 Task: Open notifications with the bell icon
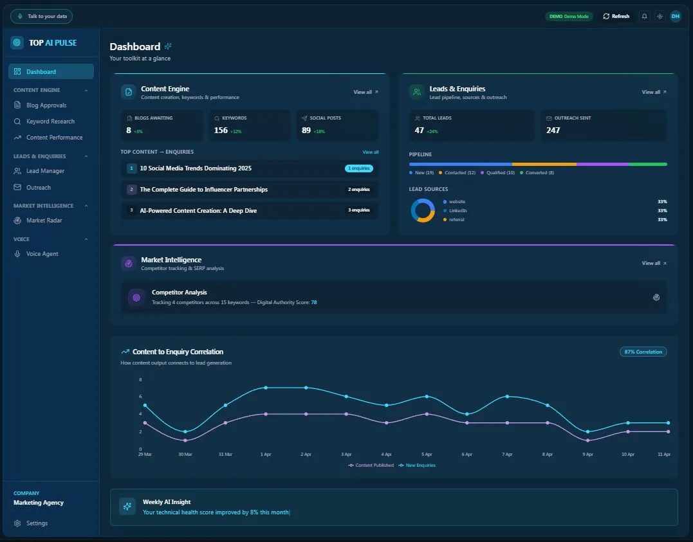point(644,16)
